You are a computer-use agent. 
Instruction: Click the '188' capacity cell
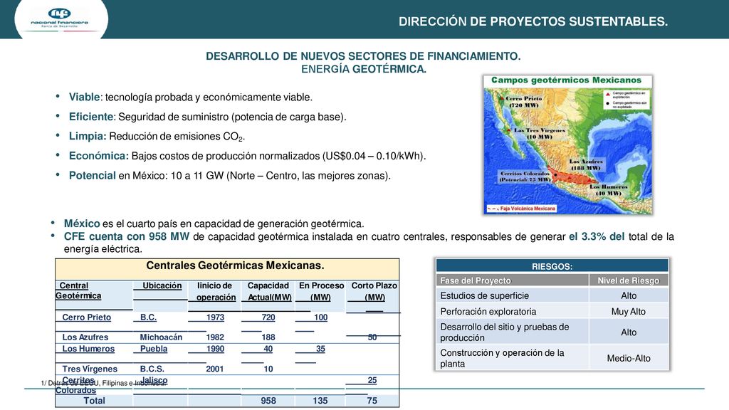268,337
